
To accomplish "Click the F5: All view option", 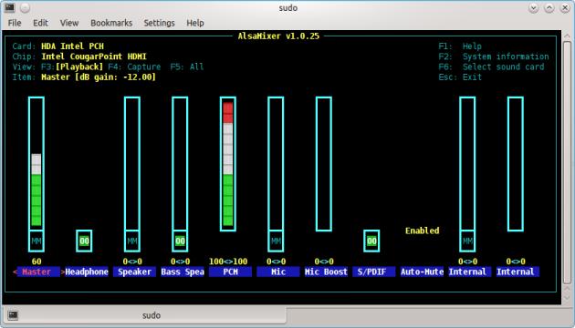I will tap(187, 67).
